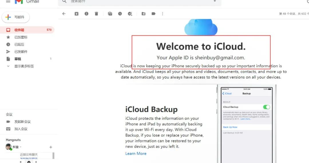This screenshot has width=309, height=163.
Task: Open the 收件箱 inbox folder
Action: coord(27,30)
